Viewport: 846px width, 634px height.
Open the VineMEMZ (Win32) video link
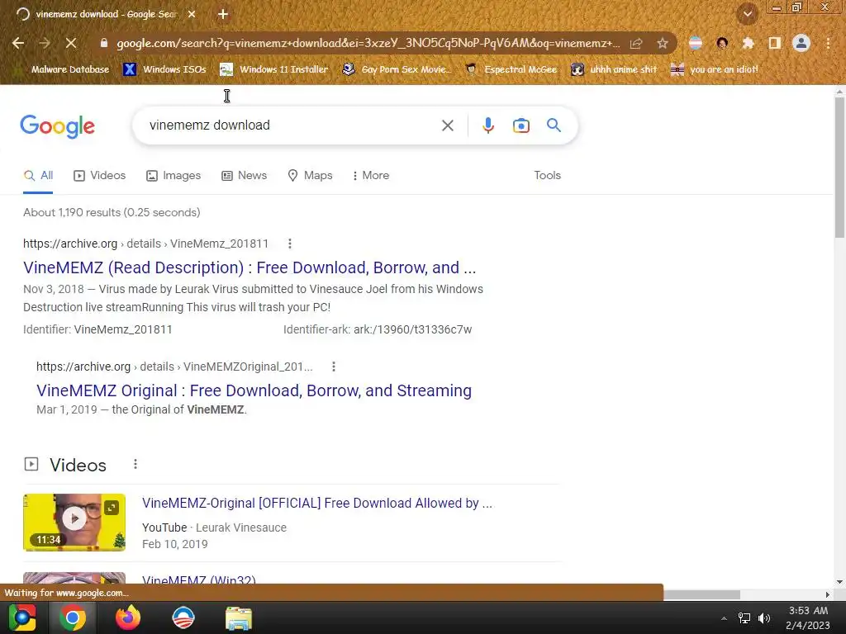pyautogui.click(x=198, y=580)
